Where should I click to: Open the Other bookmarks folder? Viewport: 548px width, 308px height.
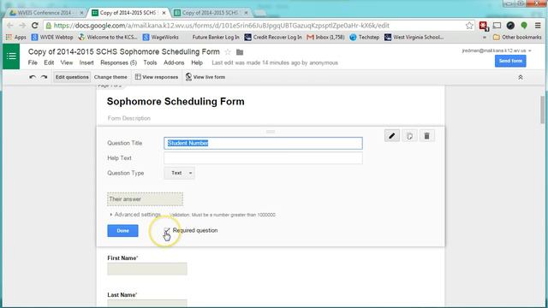(x=517, y=37)
